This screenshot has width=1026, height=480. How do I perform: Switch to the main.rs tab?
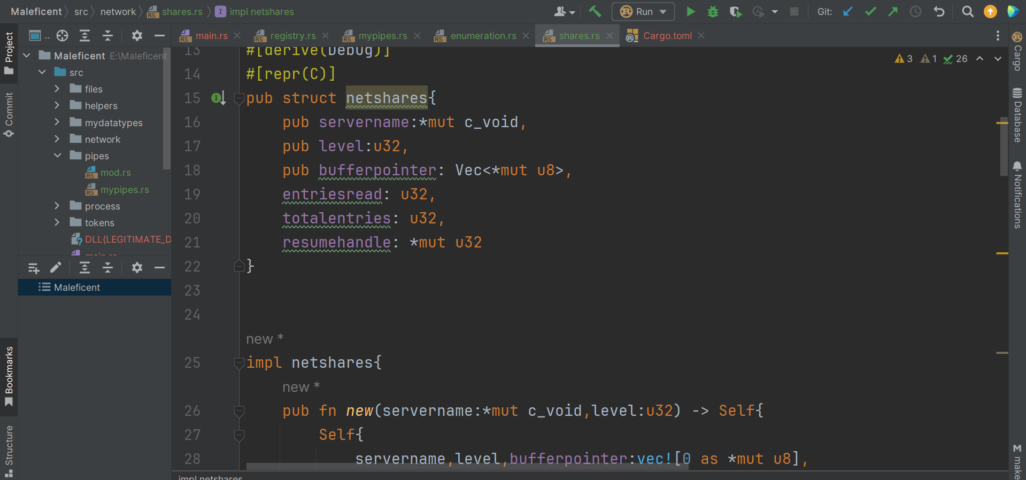coord(211,36)
